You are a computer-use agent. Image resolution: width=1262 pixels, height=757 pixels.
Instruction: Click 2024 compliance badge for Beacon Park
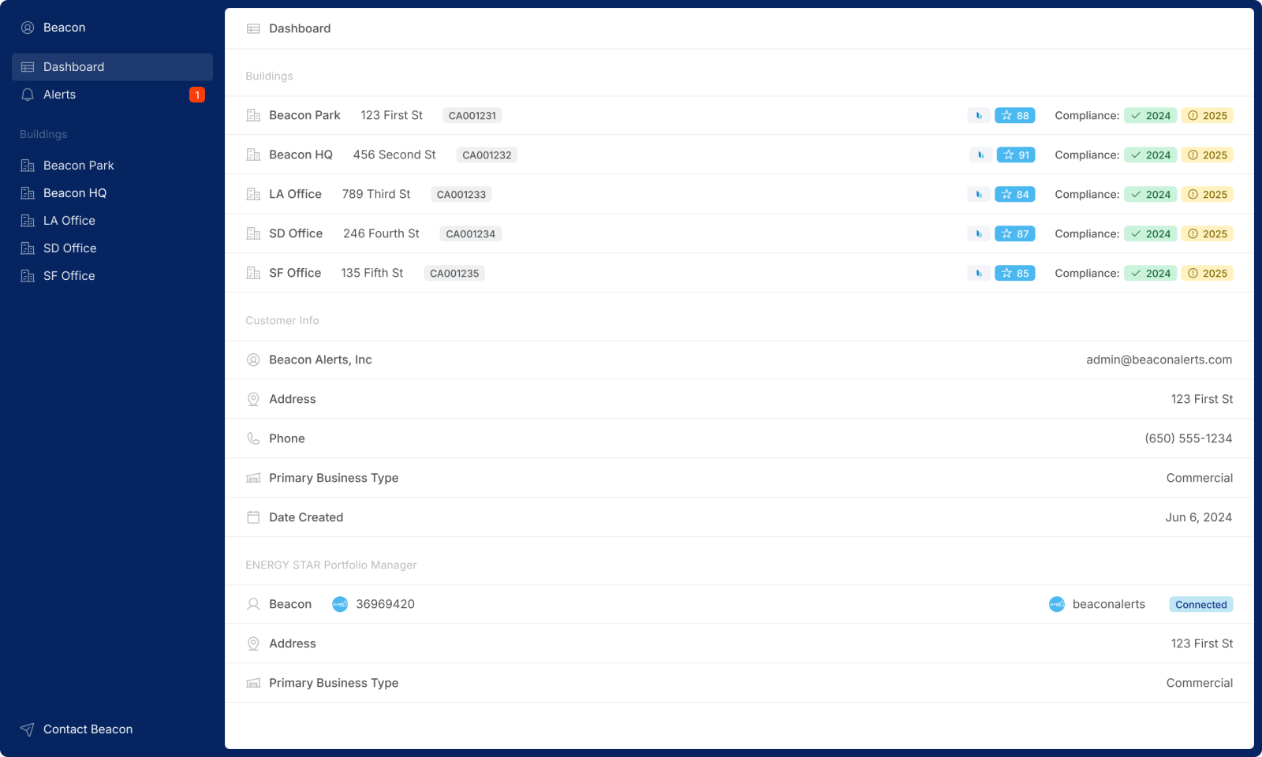click(x=1151, y=116)
